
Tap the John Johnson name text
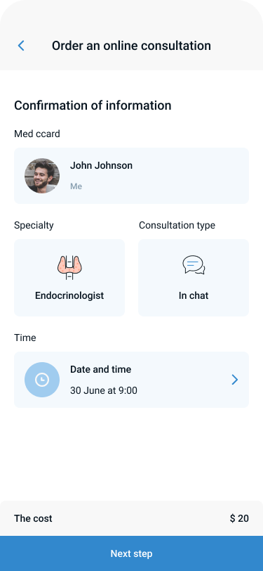102,166
